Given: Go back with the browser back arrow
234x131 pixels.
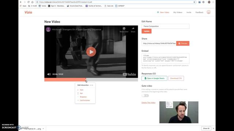Looking at the screenshot, I should (21, 2).
